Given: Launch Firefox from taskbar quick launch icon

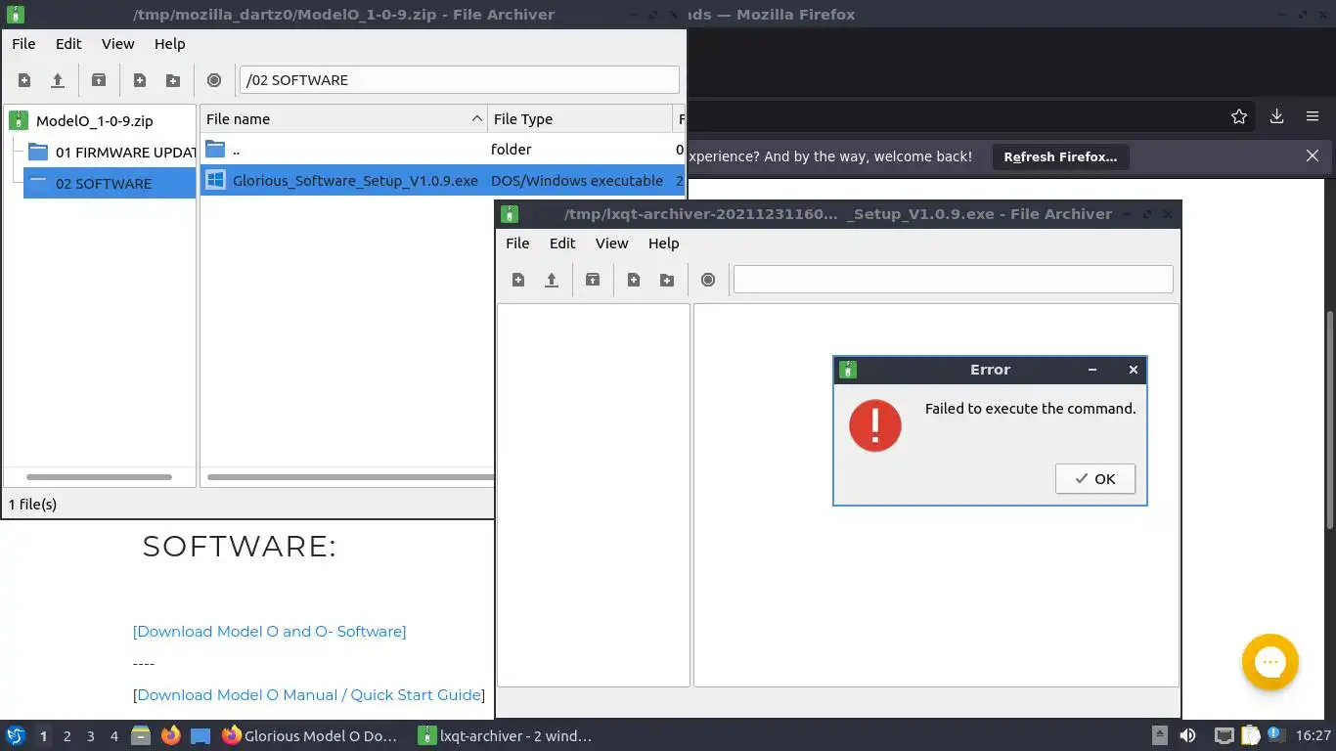Looking at the screenshot, I should click(170, 735).
